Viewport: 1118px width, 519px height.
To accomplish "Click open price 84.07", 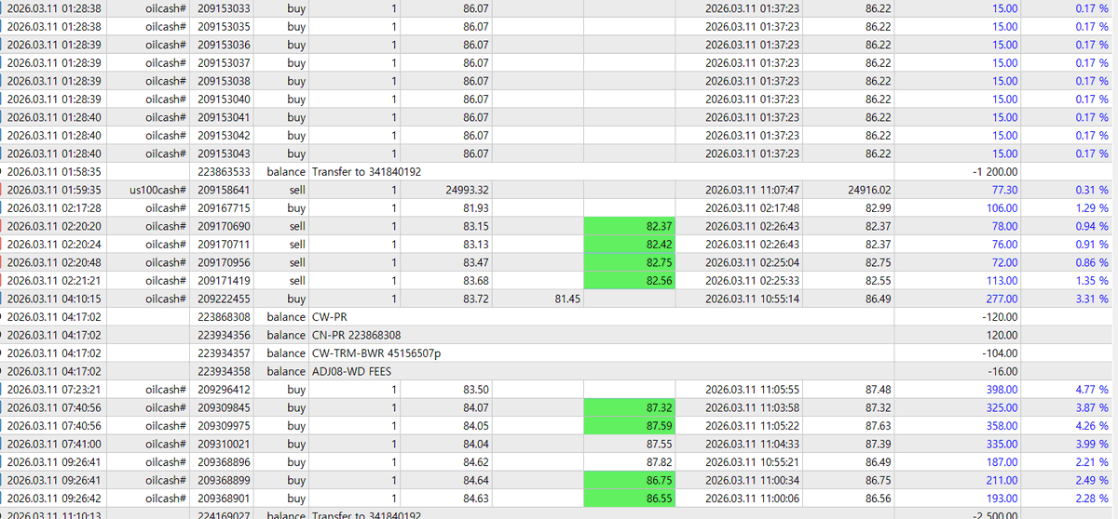I will click(x=476, y=407).
